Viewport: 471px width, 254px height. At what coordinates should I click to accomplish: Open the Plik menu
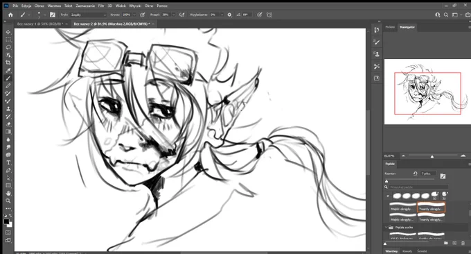(x=15, y=6)
